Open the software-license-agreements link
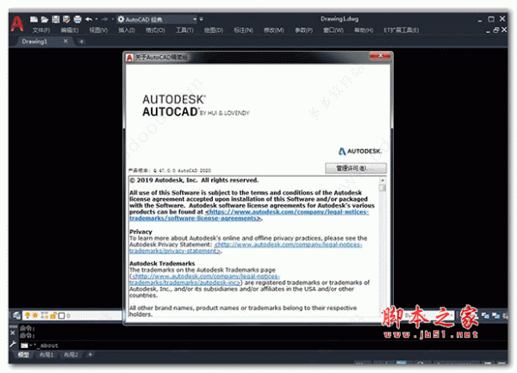The width and height of the screenshot is (517, 373). click(x=249, y=214)
